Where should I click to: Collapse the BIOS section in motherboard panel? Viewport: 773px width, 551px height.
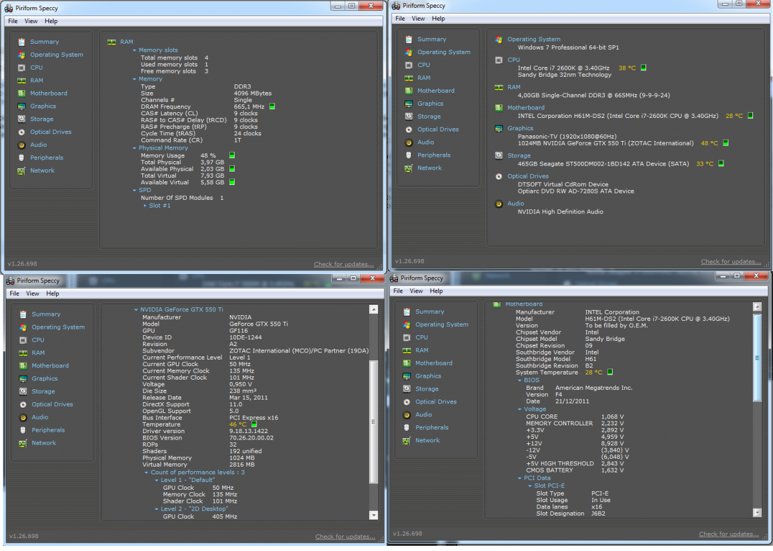[519, 381]
